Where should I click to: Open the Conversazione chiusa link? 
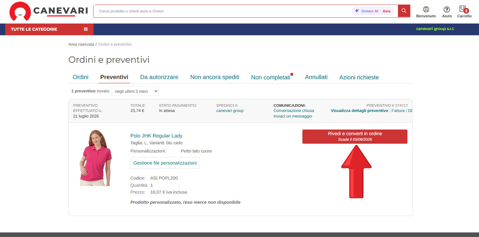(294, 111)
